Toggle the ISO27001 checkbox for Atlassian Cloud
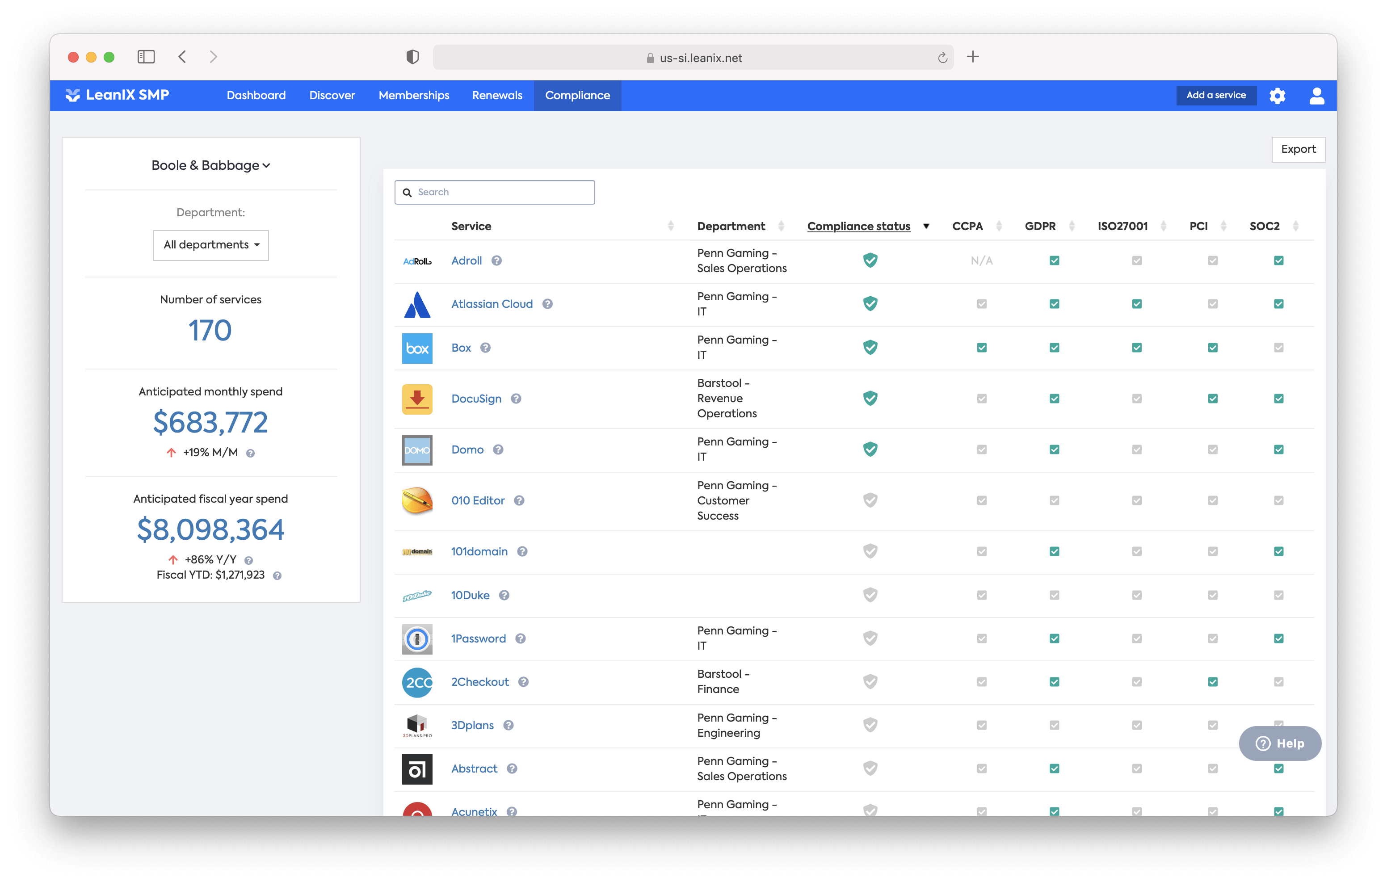Viewport: 1387px width, 882px height. pyautogui.click(x=1136, y=303)
